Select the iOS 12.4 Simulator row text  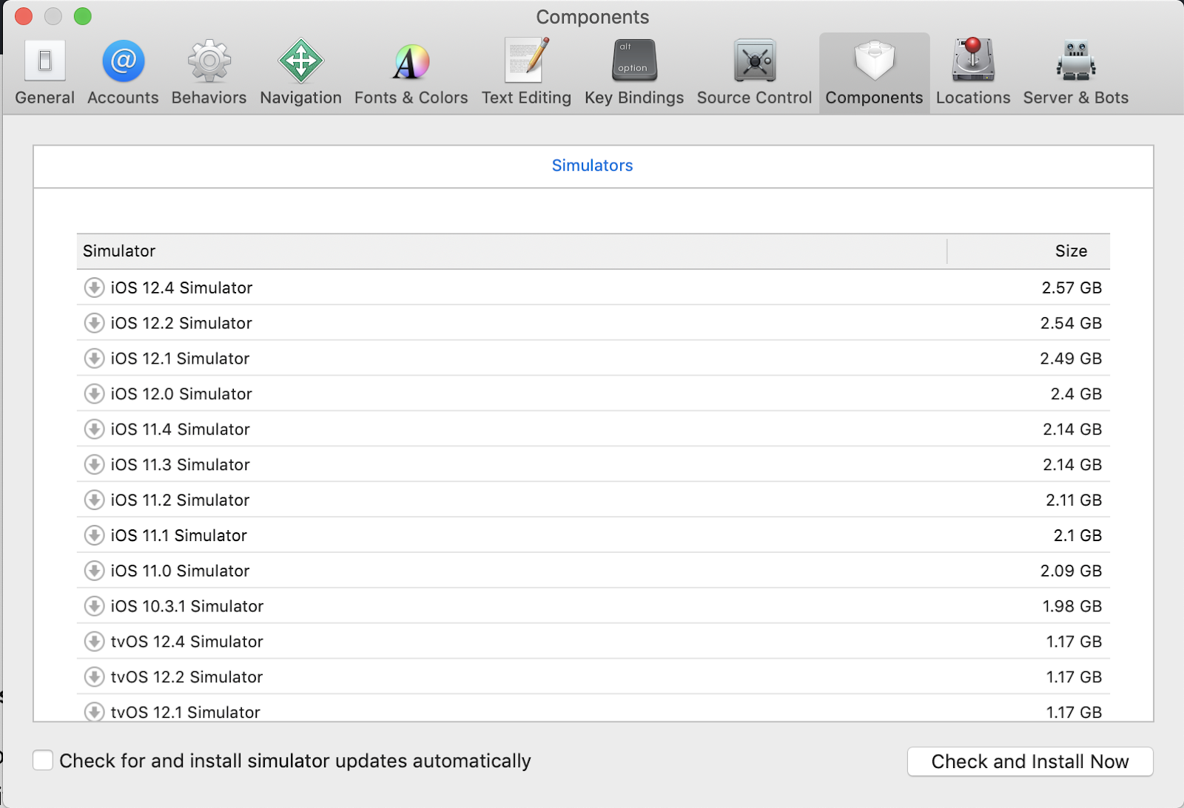pyautogui.click(x=181, y=288)
